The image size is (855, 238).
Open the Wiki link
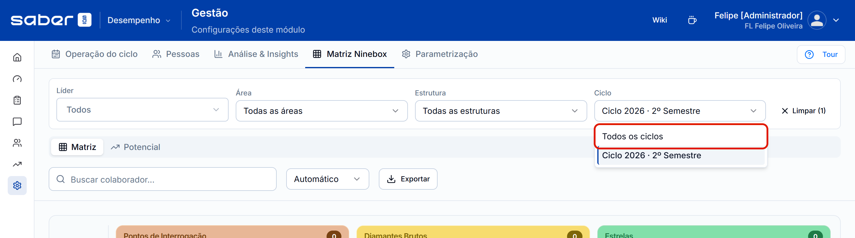click(659, 20)
